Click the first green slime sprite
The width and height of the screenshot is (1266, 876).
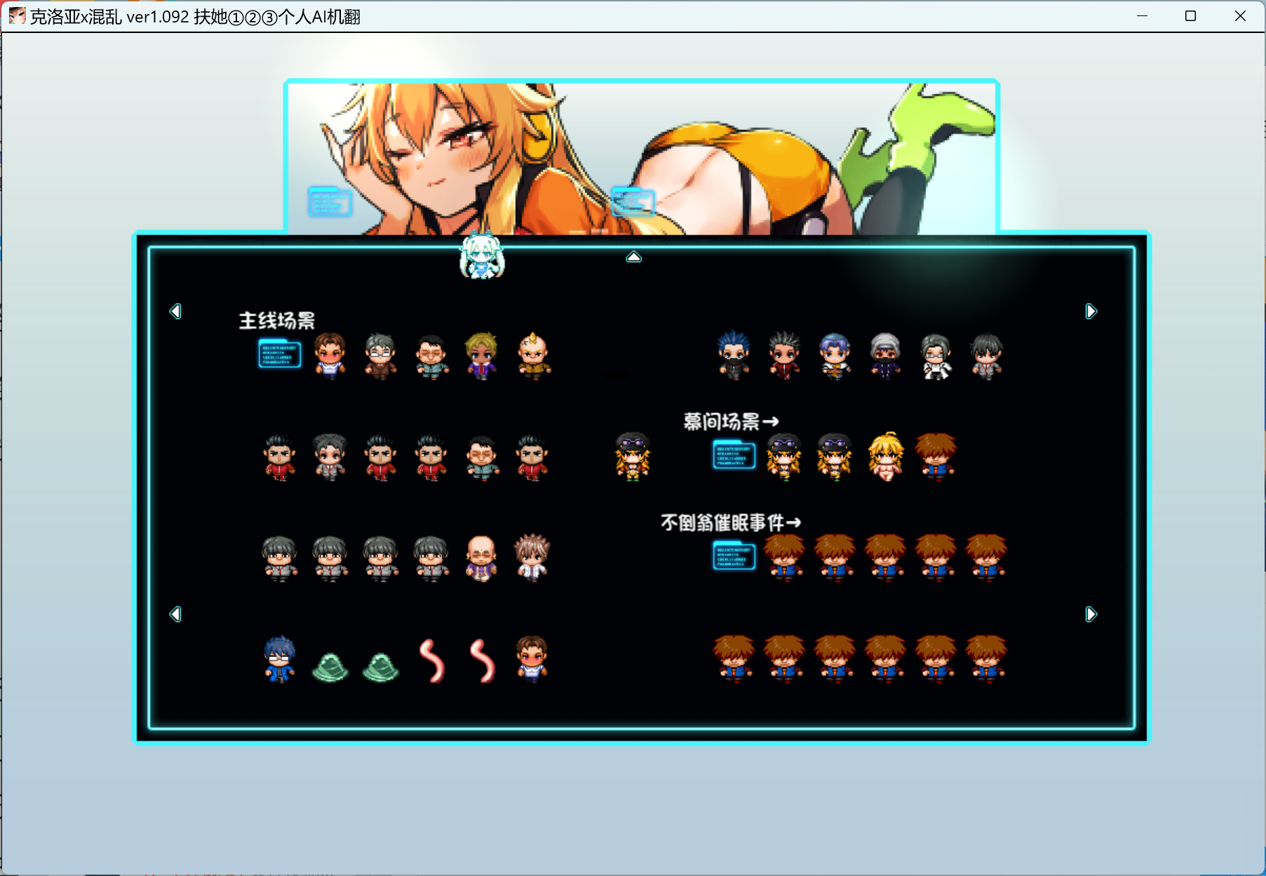pos(330,667)
